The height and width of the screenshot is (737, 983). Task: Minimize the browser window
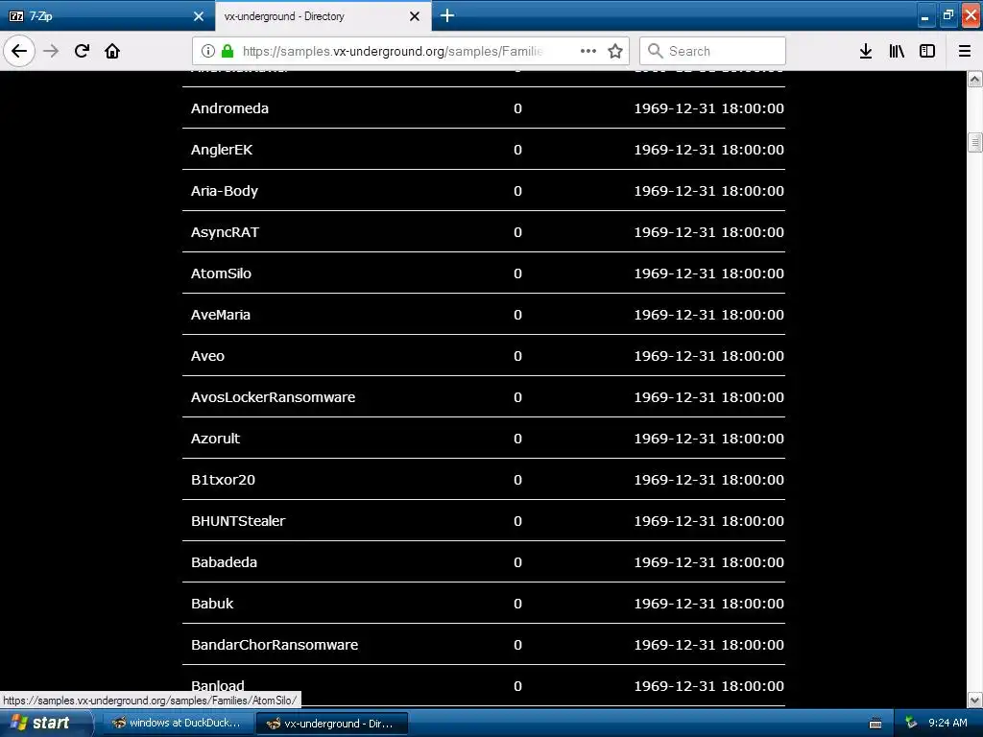(924, 16)
